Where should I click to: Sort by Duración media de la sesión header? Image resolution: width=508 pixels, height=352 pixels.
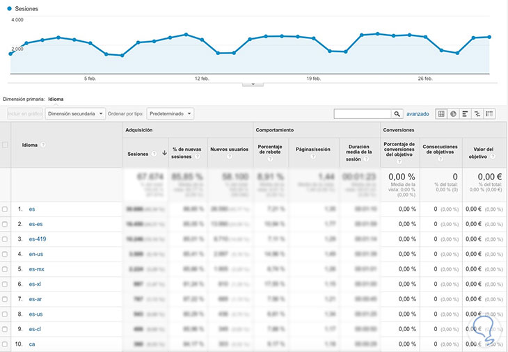(x=359, y=152)
